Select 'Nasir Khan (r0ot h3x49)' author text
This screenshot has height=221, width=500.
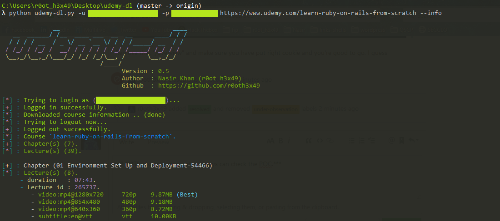(x=200, y=79)
